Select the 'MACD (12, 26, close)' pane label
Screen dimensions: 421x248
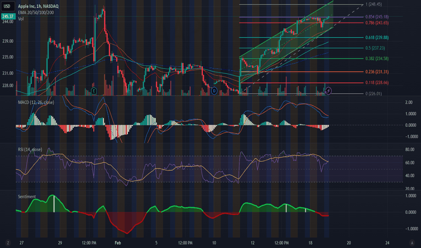coord(36,102)
